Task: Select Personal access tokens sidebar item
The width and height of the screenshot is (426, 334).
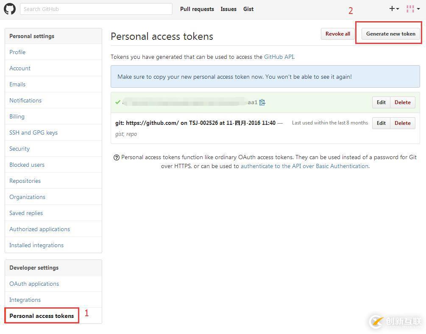Action: click(x=42, y=316)
